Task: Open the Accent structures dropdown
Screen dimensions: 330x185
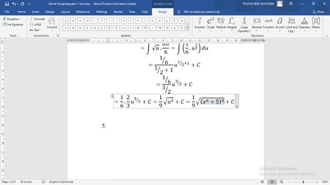Action: click(279, 25)
